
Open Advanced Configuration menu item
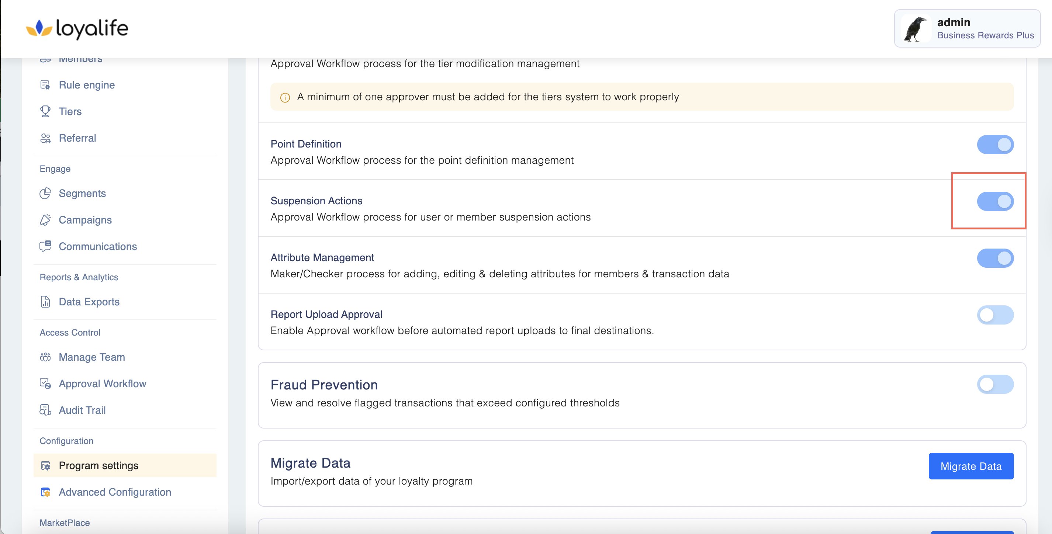pos(115,492)
